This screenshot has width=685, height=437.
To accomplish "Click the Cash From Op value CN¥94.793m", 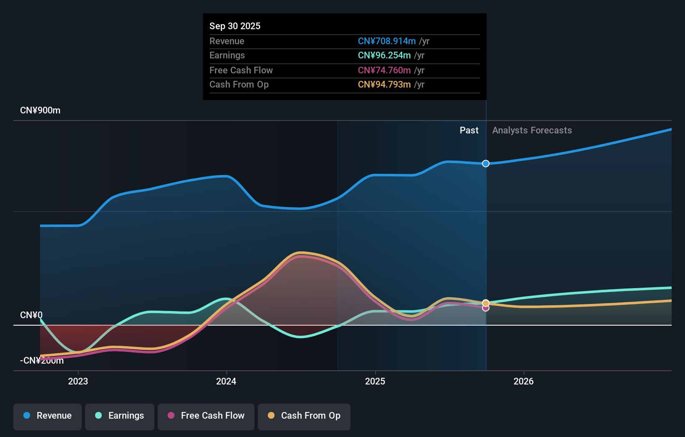I will [x=384, y=85].
